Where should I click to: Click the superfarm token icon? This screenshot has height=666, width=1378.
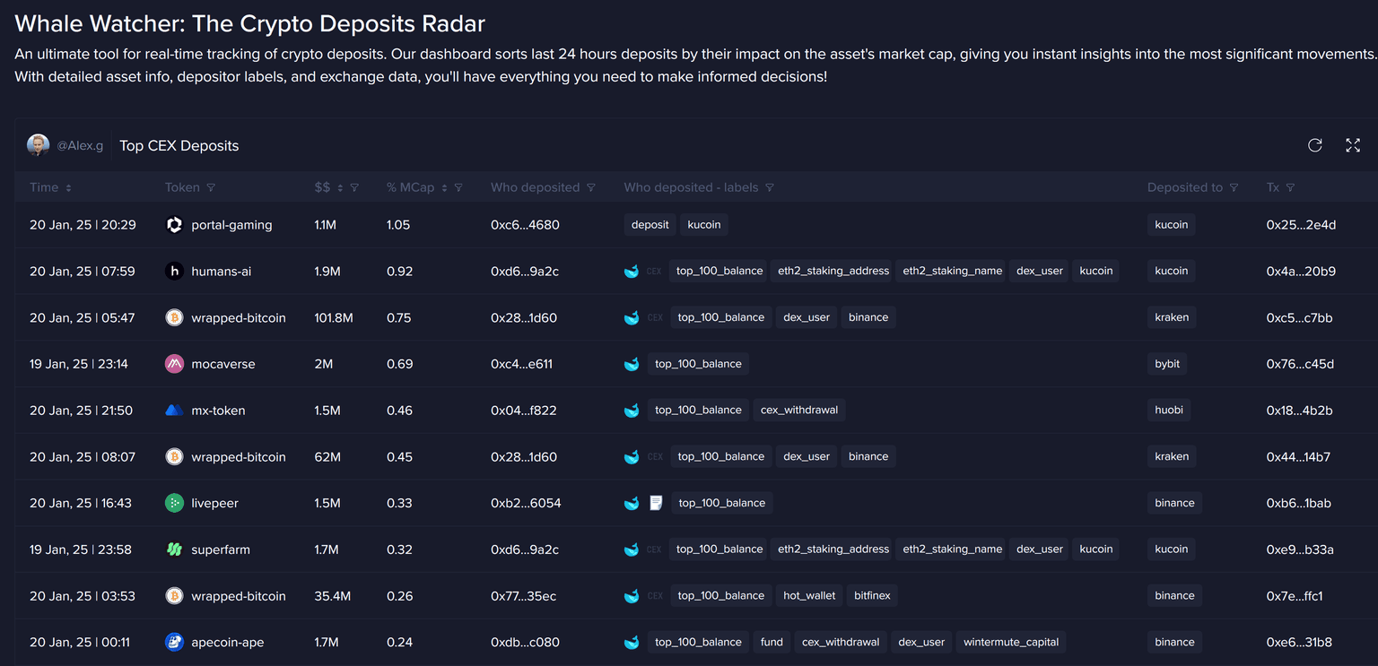(x=175, y=549)
